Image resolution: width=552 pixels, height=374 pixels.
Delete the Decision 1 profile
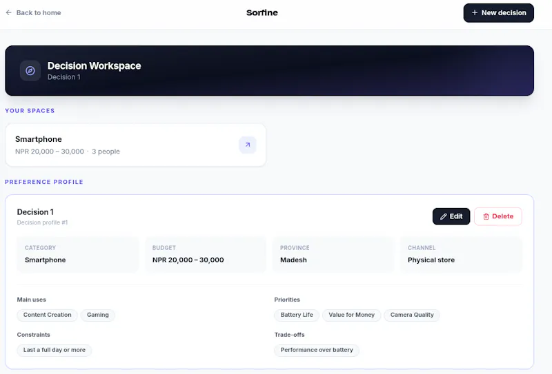tap(497, 216)
